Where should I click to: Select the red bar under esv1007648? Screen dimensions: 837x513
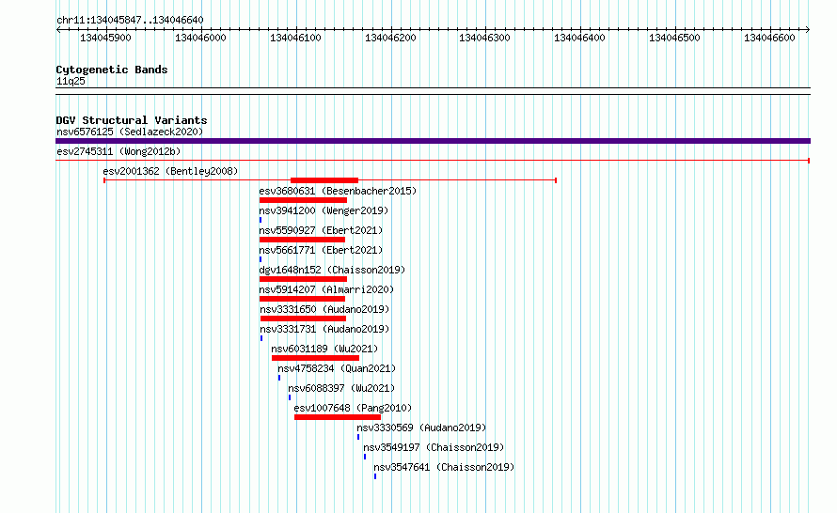[338, 417]
